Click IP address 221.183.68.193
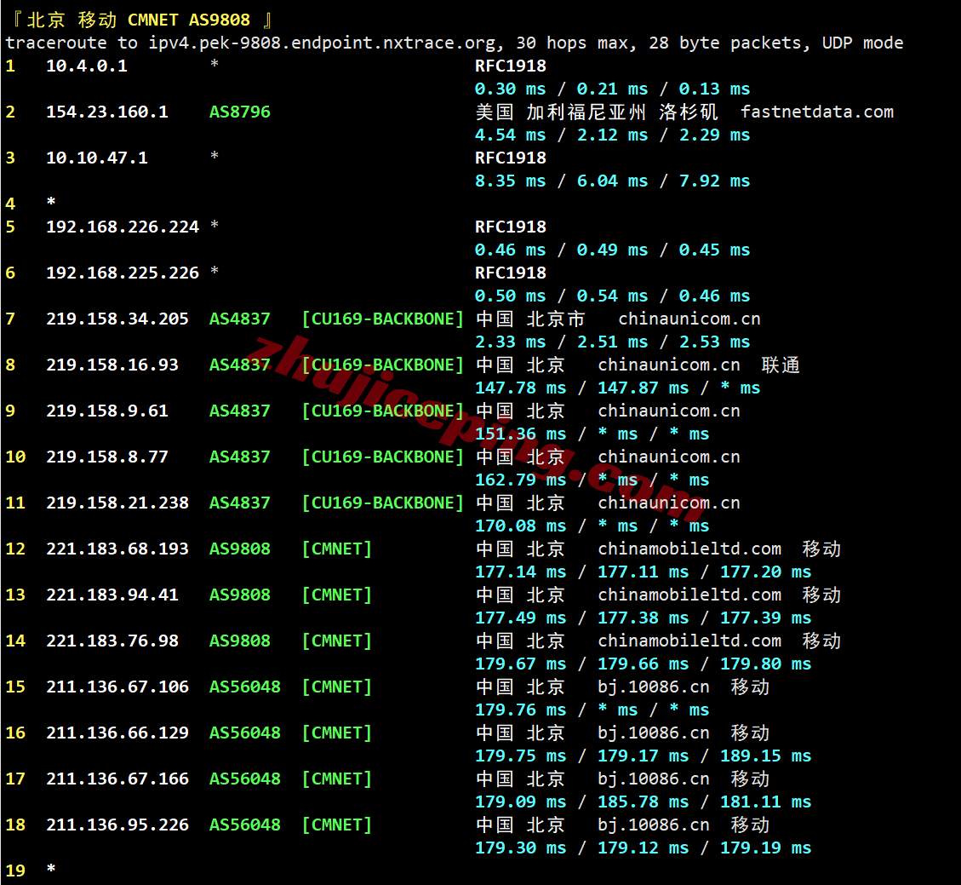Viewport: 961px width, 885px height. [117, 549]
